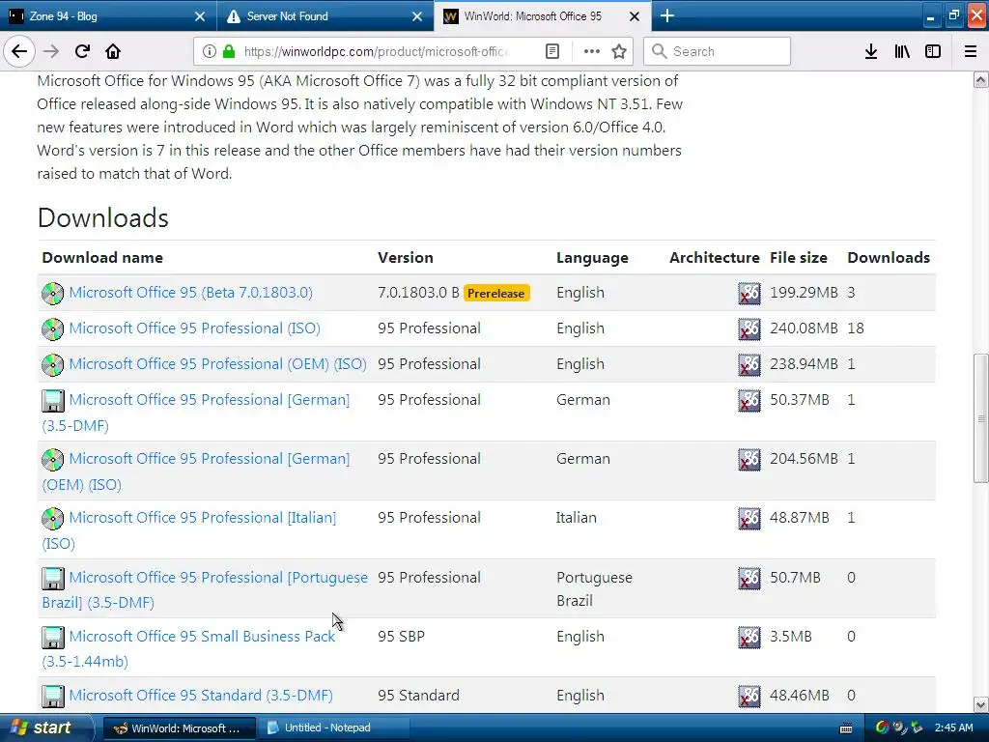
Task: Click the Language column header
Action: click(592, 258)
